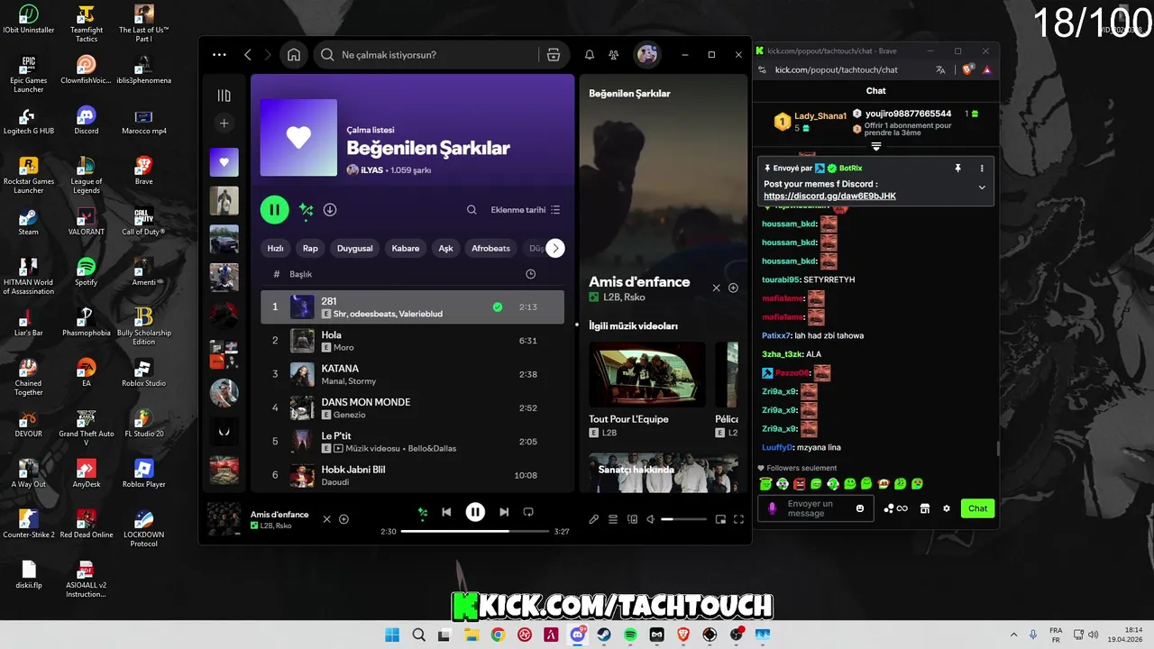Adjust the Spotify volume slider
1154x649 pixels.
tap(683, 519)
